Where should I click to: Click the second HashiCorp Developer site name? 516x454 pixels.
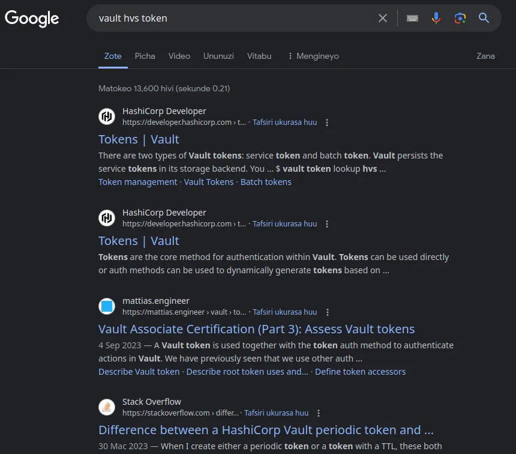point(164,213)
